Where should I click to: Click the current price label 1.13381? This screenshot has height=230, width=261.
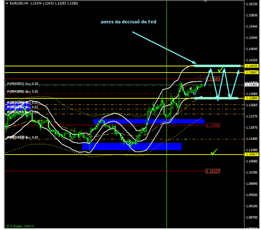tap(251, 84)
